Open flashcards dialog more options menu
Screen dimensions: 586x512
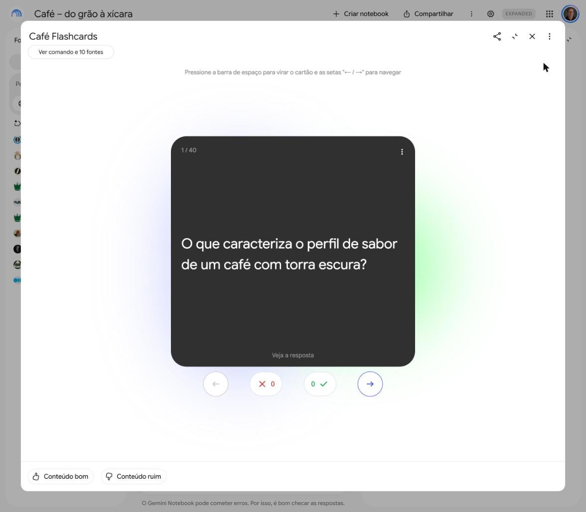coord(549,37)
